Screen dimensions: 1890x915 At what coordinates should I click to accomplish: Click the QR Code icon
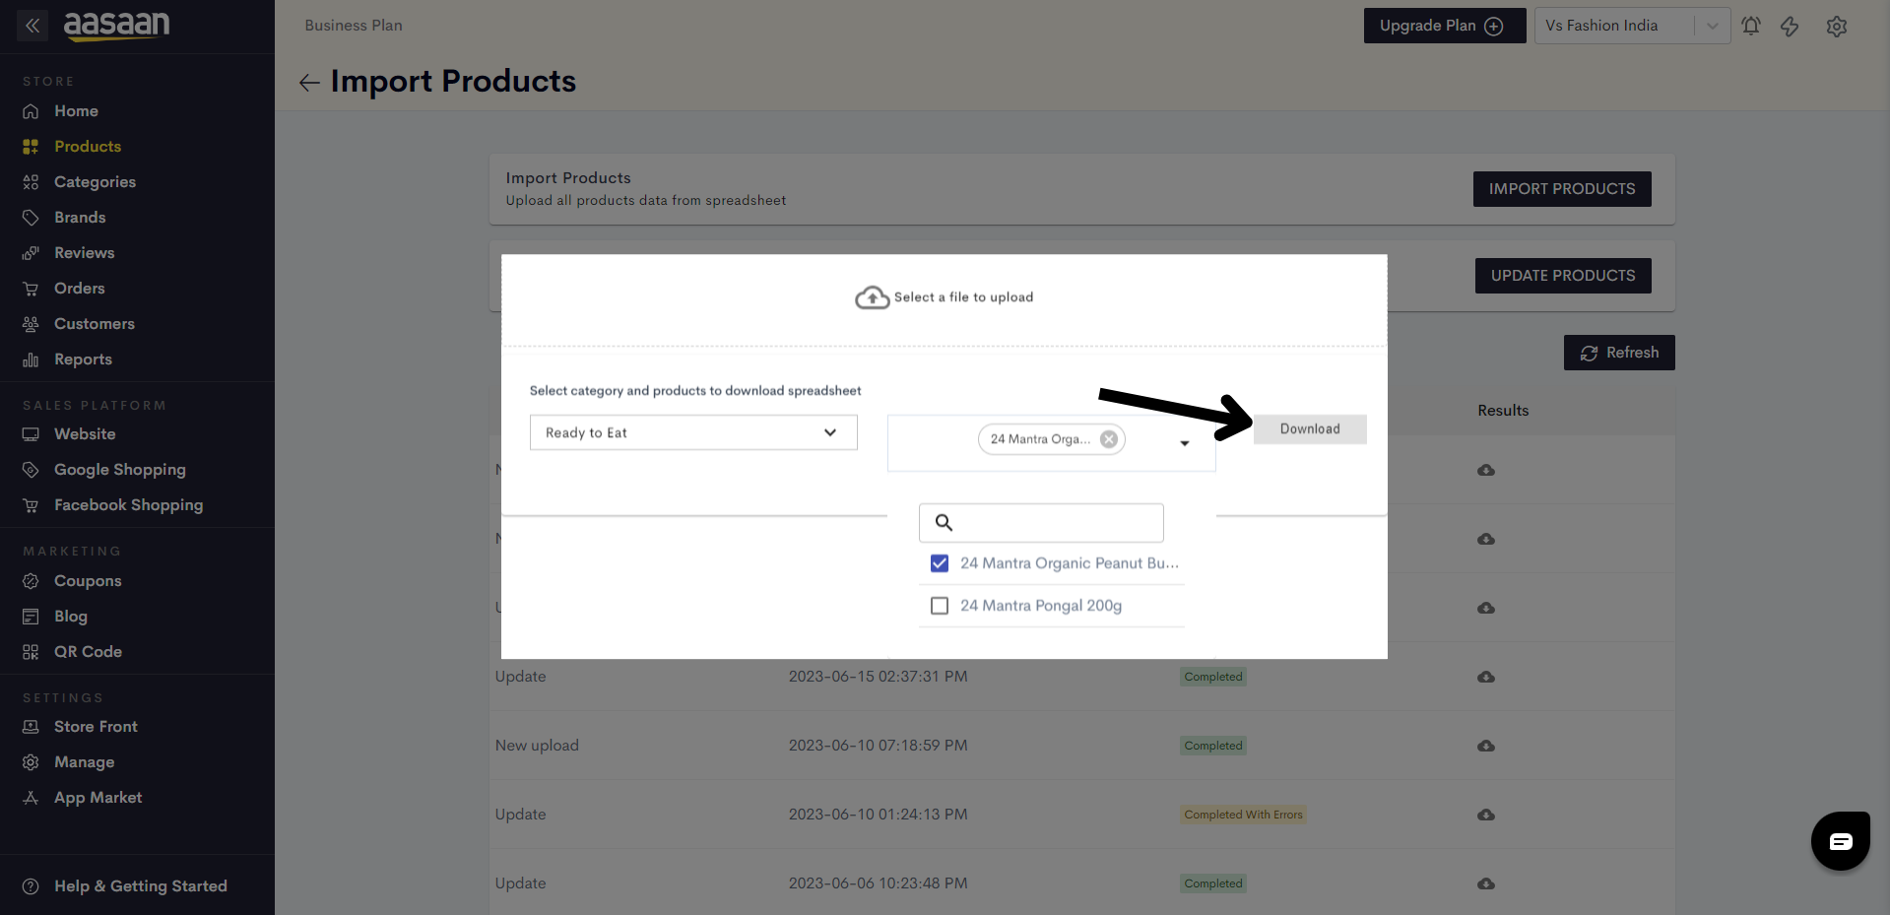[31, 652]
